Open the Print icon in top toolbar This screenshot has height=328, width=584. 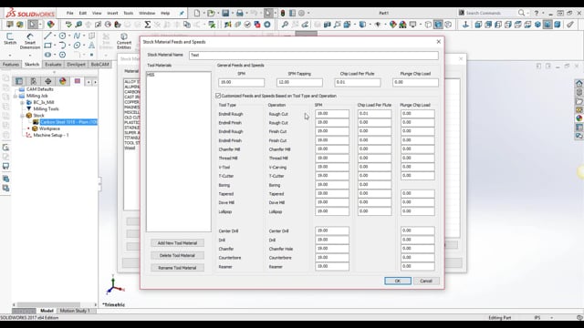coord(239,13)
